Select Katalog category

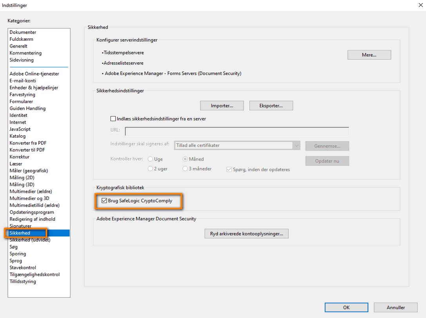[17, 136]
